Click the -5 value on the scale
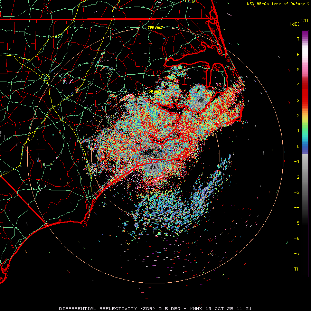The image size is (311, 311). click(x=297, y=223)
